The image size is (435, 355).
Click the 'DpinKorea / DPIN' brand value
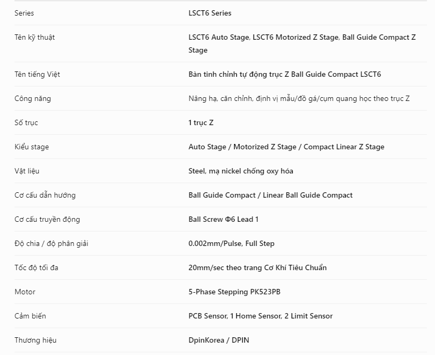[219, 340]
